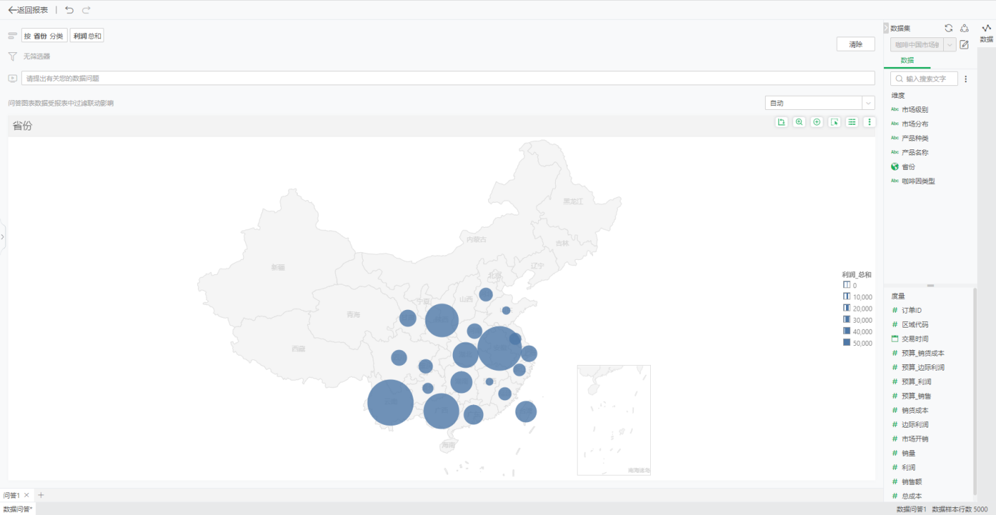Screen dimensions: 996x515
Task: Switch to the 数据 tab
Action: coord(907,61)
